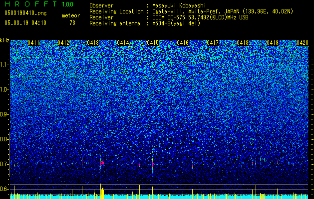This screenshot has height=199, width=314.
Task: Click the 'Observer' field label
Action: 101,5
